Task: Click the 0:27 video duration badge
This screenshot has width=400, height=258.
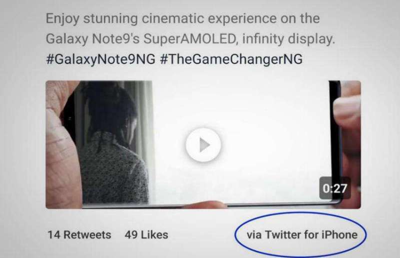Action: tap(335, 190)
